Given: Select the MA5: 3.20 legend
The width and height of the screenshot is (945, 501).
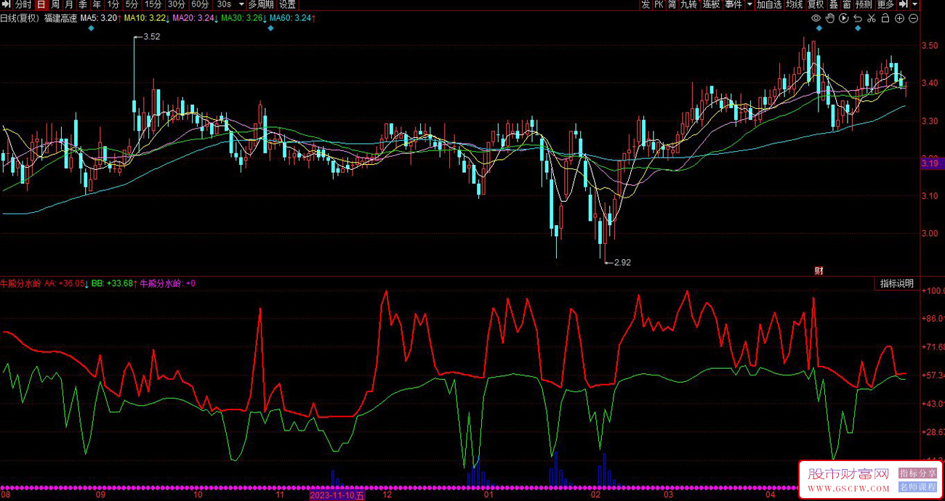Looking at the screenshot, I should 100,18.
